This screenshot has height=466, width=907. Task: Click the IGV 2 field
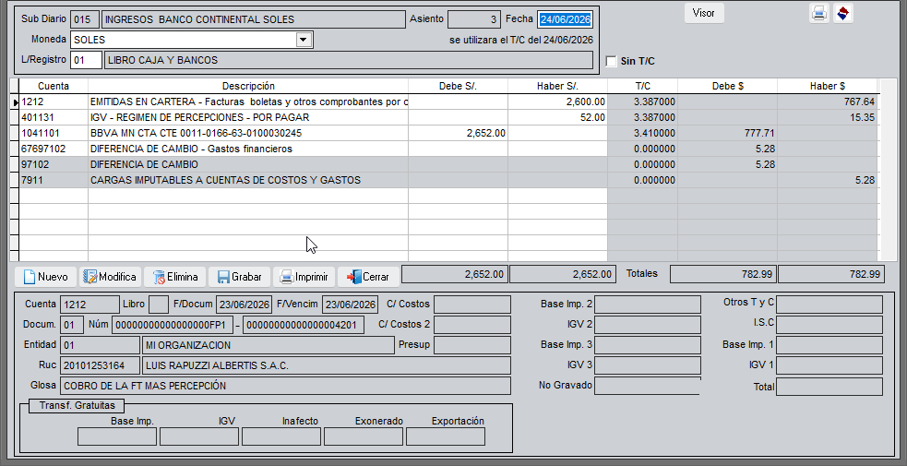[x=648, y=325]
